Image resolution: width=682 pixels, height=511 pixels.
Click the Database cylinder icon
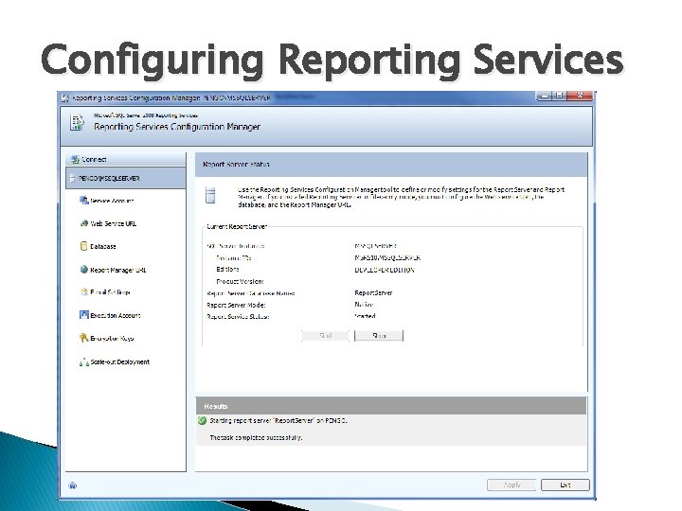84,246
